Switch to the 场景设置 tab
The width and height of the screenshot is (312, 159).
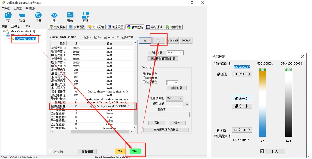pyautogui.click(x=116, y=27)
